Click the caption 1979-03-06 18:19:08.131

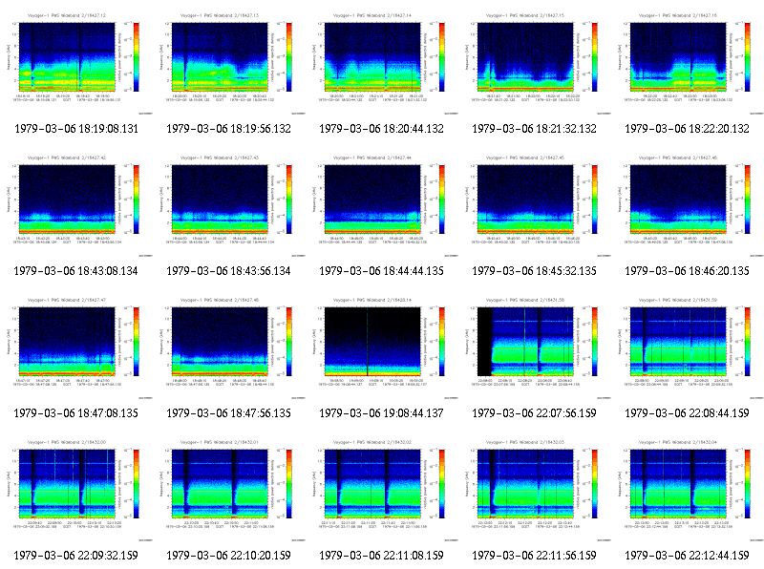76,129
